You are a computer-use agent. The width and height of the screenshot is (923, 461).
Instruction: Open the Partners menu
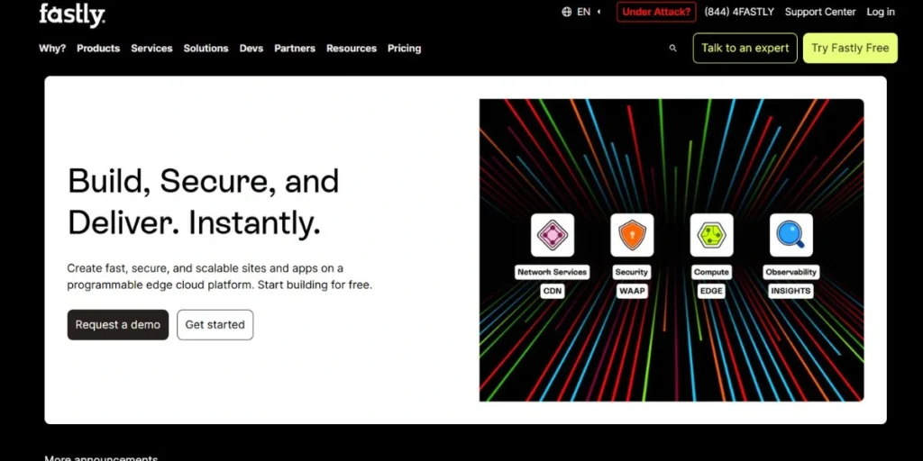pos(295,49)
